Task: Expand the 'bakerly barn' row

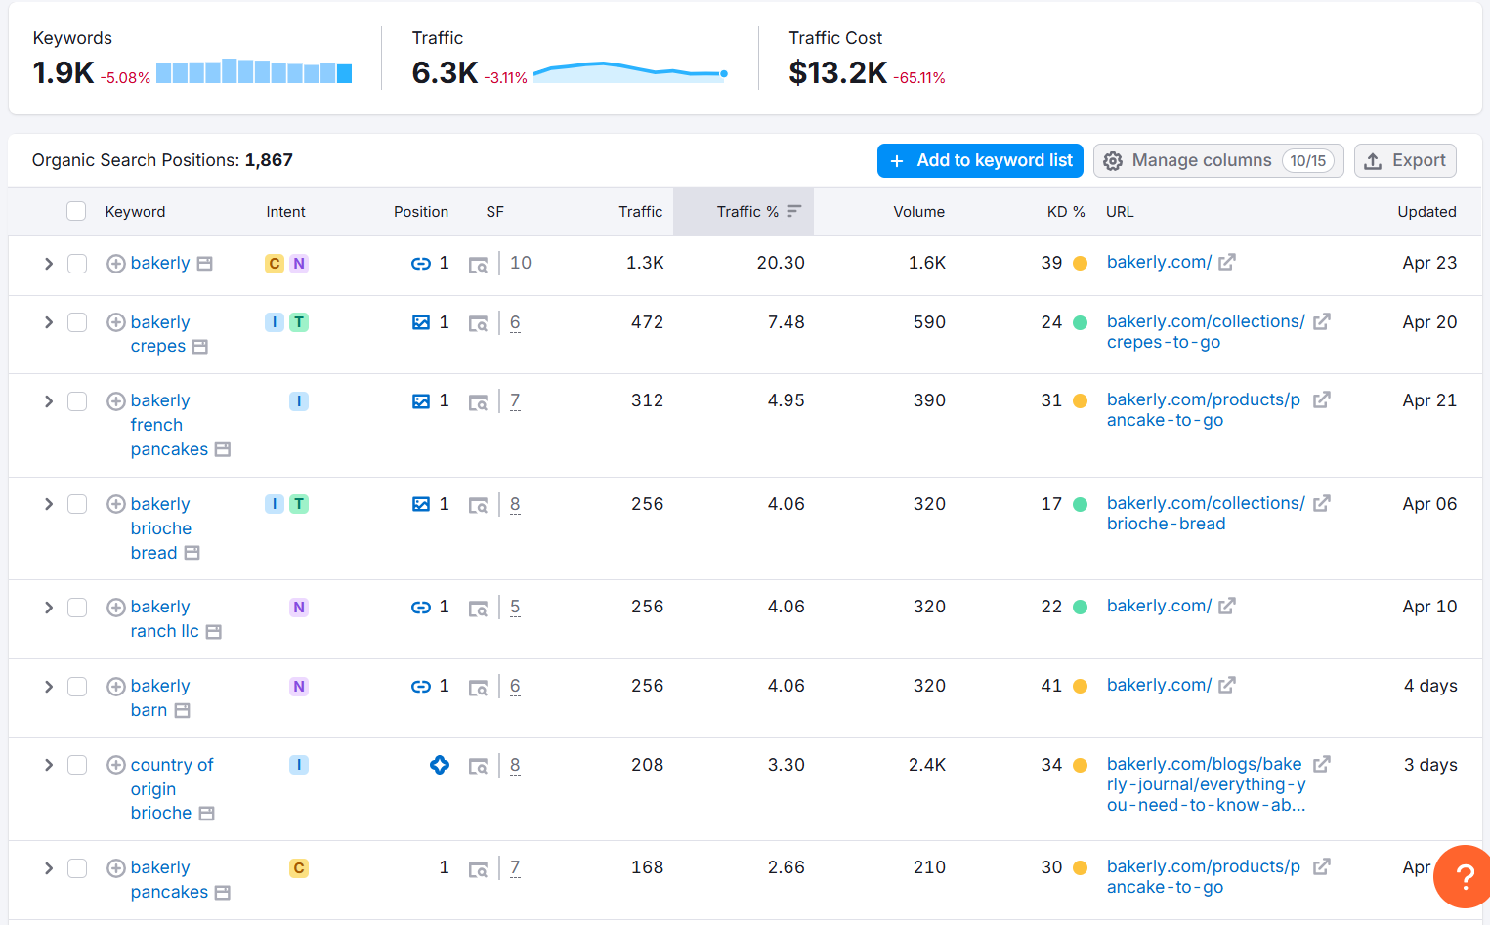Action: tap(48, 687)
